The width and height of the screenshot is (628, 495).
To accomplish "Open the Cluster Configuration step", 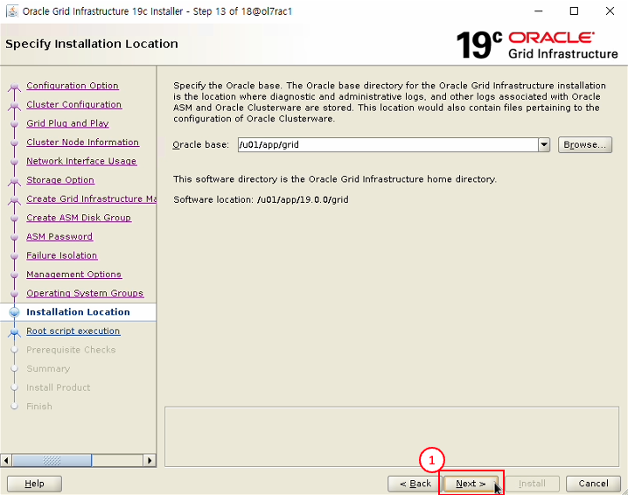I will click(74, 105).
